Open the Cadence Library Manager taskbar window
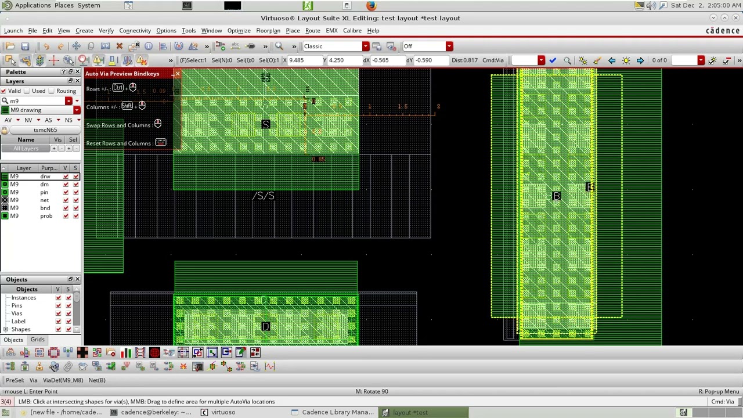This screenshot has height=418, width=743. tap(333, 412)
